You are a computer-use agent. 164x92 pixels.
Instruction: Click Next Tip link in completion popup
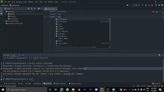pos(94,47)
